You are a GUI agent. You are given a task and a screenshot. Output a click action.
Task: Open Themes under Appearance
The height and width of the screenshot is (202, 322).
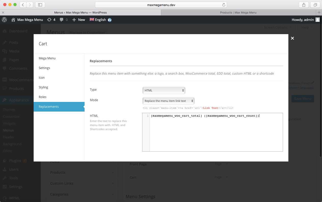point(9,110)
